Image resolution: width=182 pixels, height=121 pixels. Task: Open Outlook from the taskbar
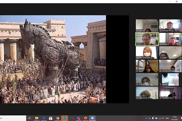tap(65, 118)
